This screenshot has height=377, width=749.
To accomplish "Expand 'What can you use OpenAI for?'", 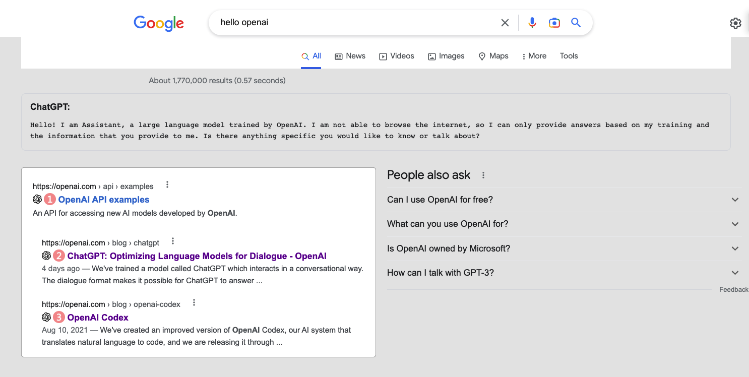I will 564,224.
